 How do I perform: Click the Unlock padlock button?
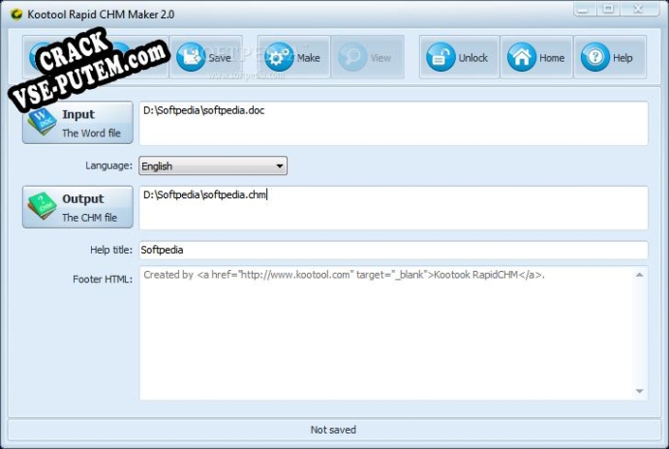(459, 57)
